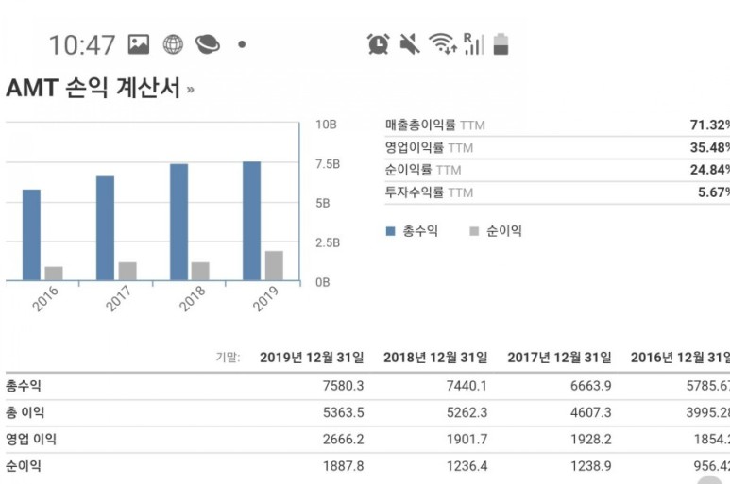Tap the alarm clock status icon
Screen dimensions: 730x484
[x=378, y=44]
